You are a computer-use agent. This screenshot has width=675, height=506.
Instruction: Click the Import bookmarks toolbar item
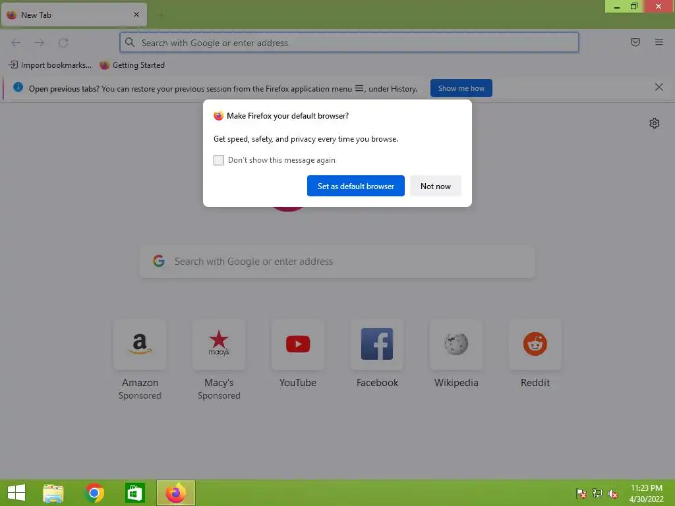tap(50, 65)
